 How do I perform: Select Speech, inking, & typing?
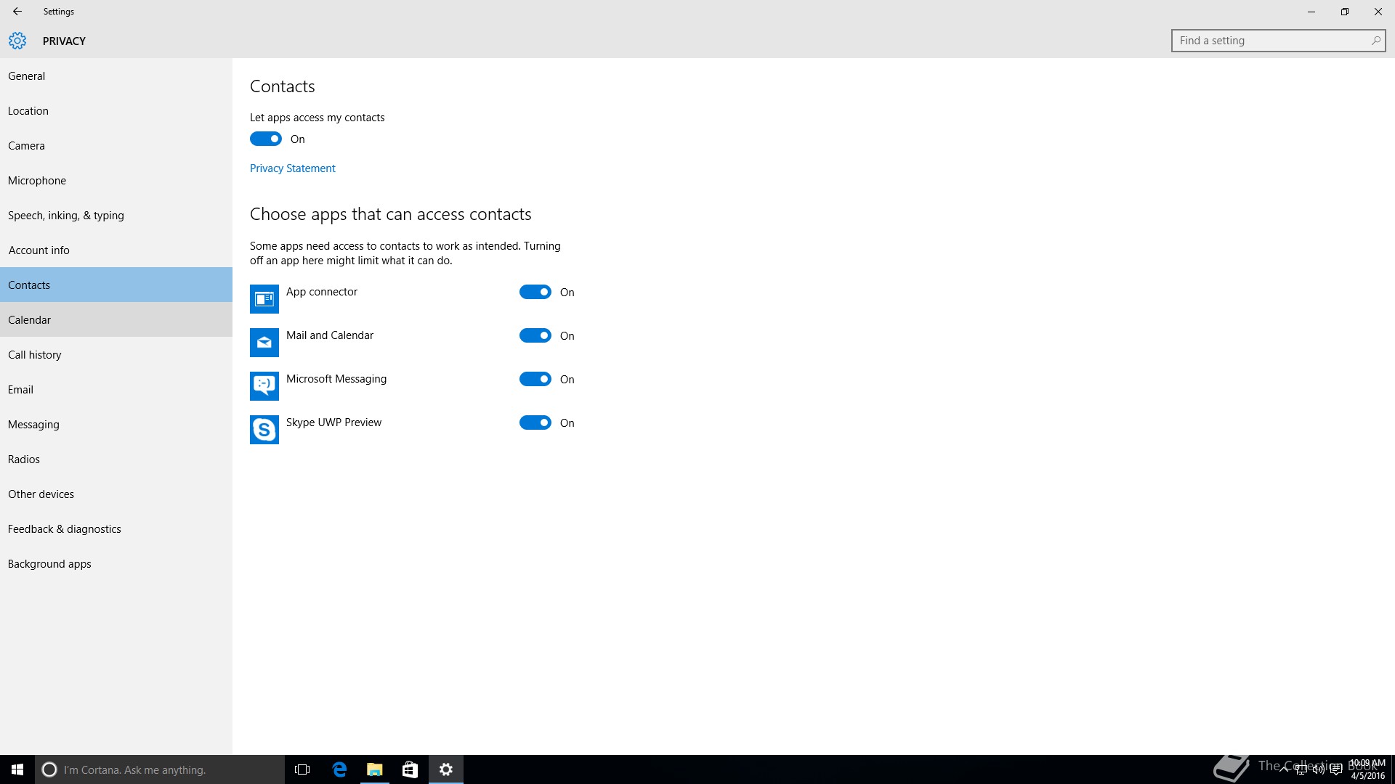pyautogui.click(x=116, y=215)
